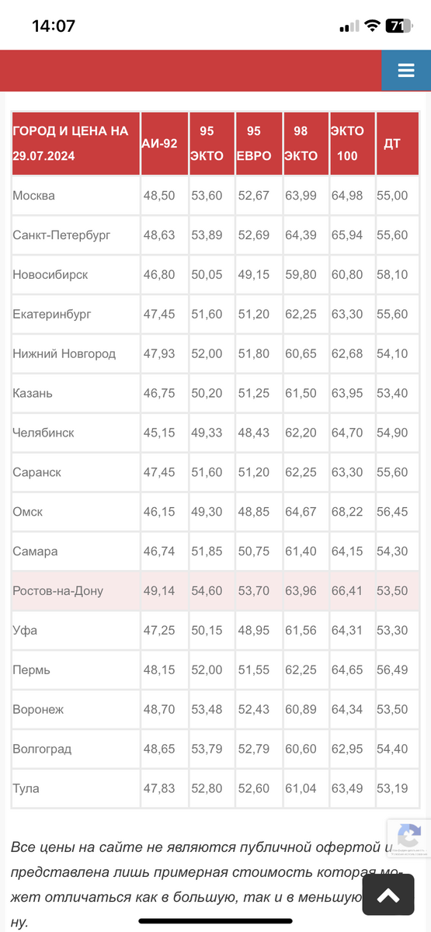Tap the Москва row city name
431x932 pixels.
pos(34,196)
